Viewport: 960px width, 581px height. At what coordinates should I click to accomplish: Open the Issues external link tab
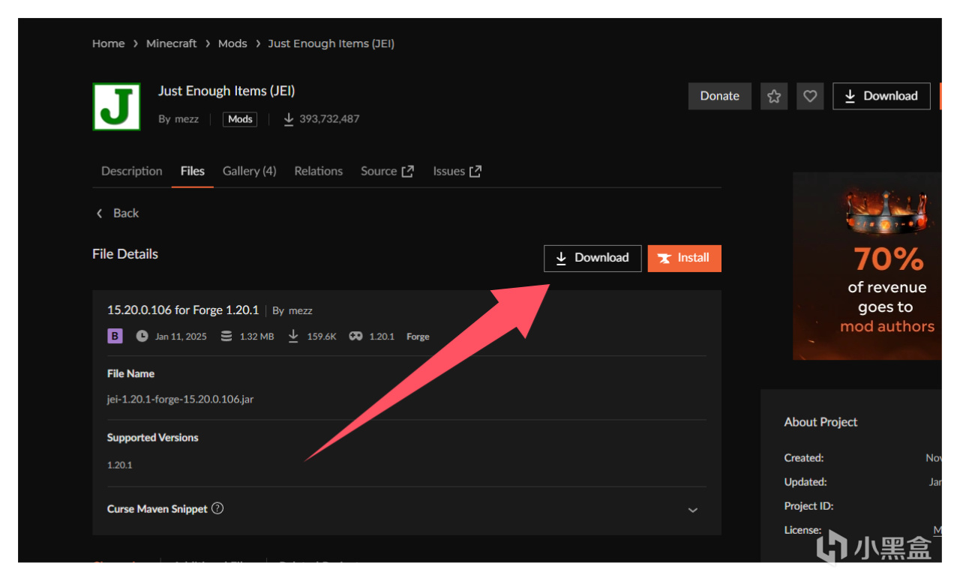pos(457,171)
